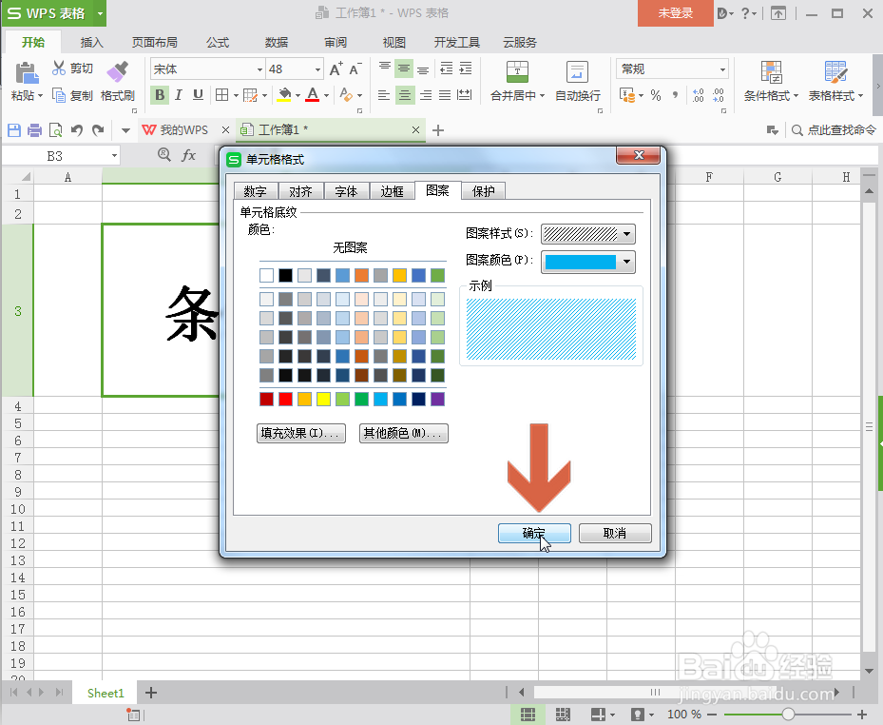Open the font size 48 dropdown
The height and width of the screenshot is (725, 883).
click(x=317, y=69)
